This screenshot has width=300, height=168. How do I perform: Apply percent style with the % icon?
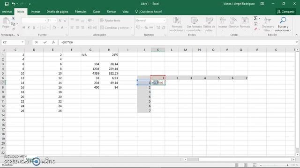pyautogui.click(x=146, y=28)
